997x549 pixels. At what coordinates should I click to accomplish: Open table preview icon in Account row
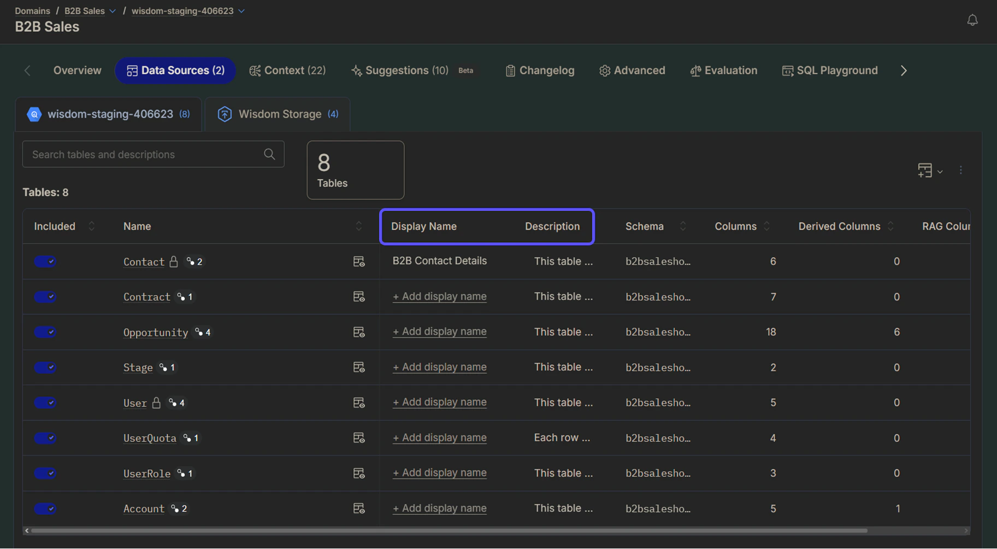tap(359, 509)
